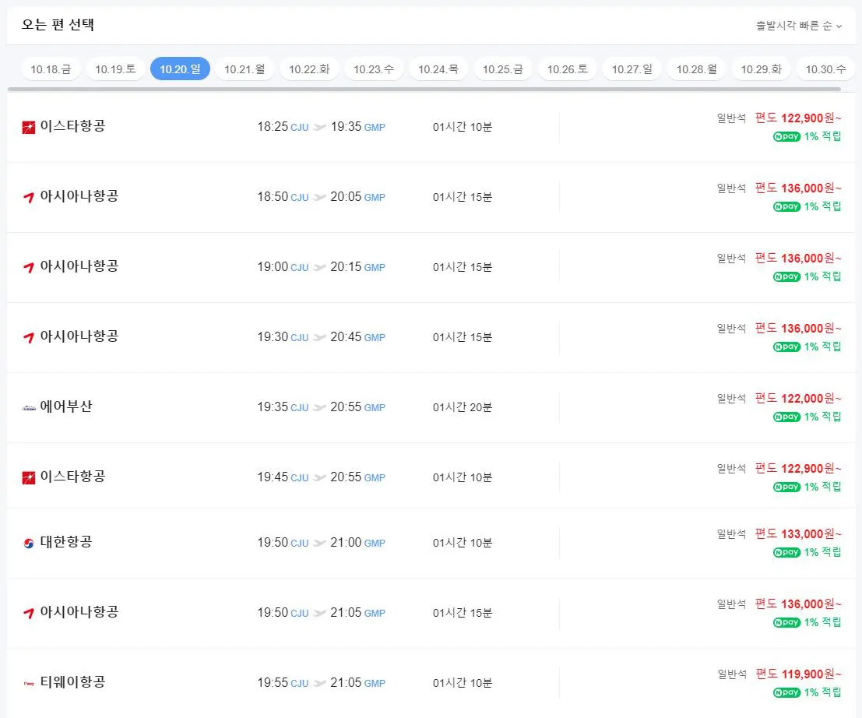Select the 10.21.월 date tab
The height and width of the screenshot is (718, 862).
tap(245, 69)
